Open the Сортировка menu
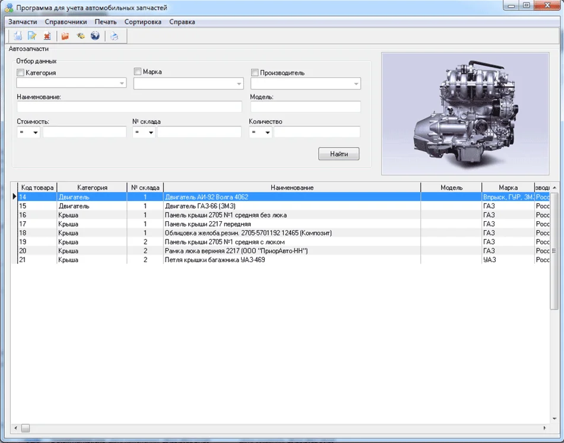Image resolution: width=564 pixels, height=443 pixels. (142, 22)
